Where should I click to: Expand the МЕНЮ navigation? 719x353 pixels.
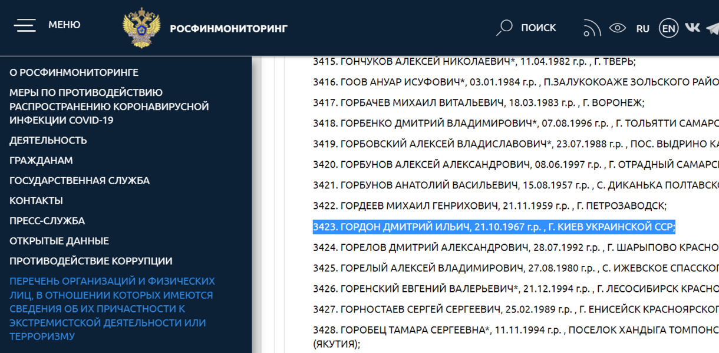pos(64,25)
